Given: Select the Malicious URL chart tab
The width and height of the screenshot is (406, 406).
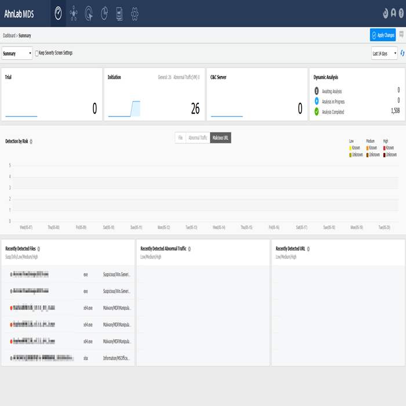Looking at the screenshot, I should (220, 137).
